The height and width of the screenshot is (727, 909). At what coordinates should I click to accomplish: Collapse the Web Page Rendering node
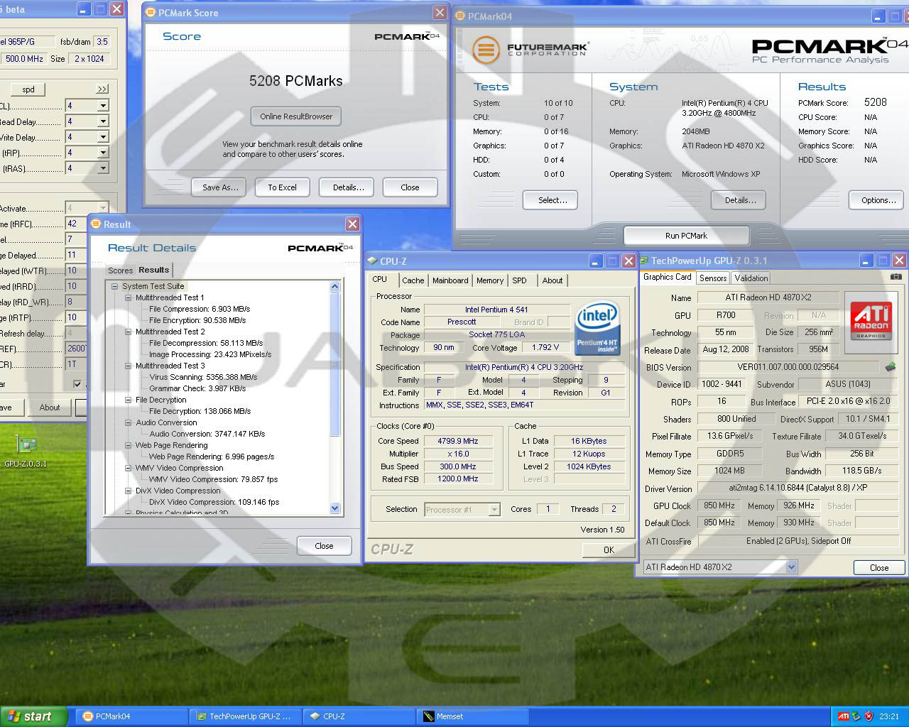[129, 445]
